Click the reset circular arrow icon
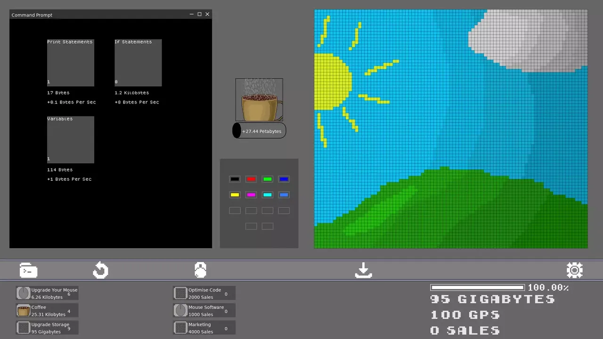 click(100, 270)
